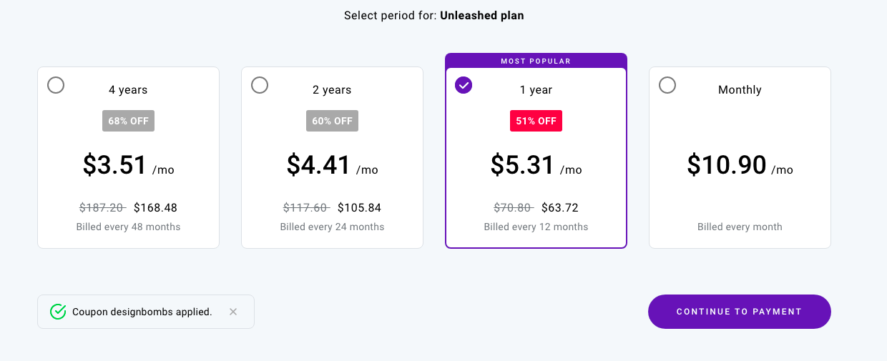This screenshot has height=361, width=887.
Task: Click the Coupon designbombs applied text
Action: pos(142,312)
